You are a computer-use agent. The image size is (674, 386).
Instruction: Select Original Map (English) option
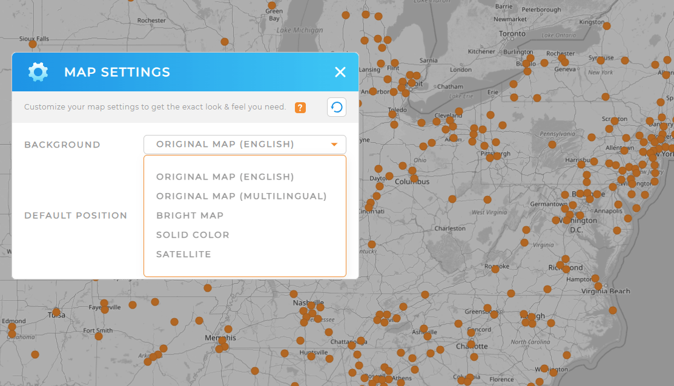(x=225, y=177)
